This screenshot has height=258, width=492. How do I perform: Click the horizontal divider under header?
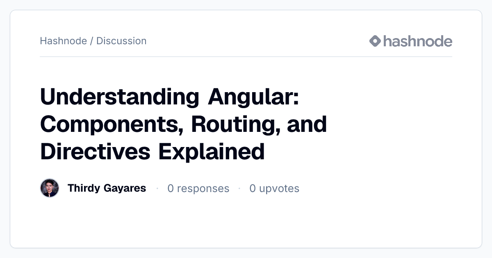(246, 57)
